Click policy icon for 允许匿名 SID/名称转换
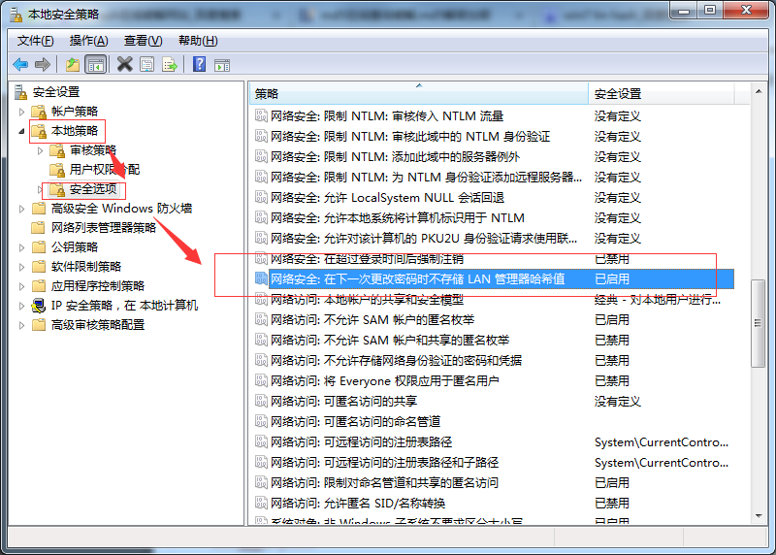Screen dimensions: 776x555 coord(261,503)
